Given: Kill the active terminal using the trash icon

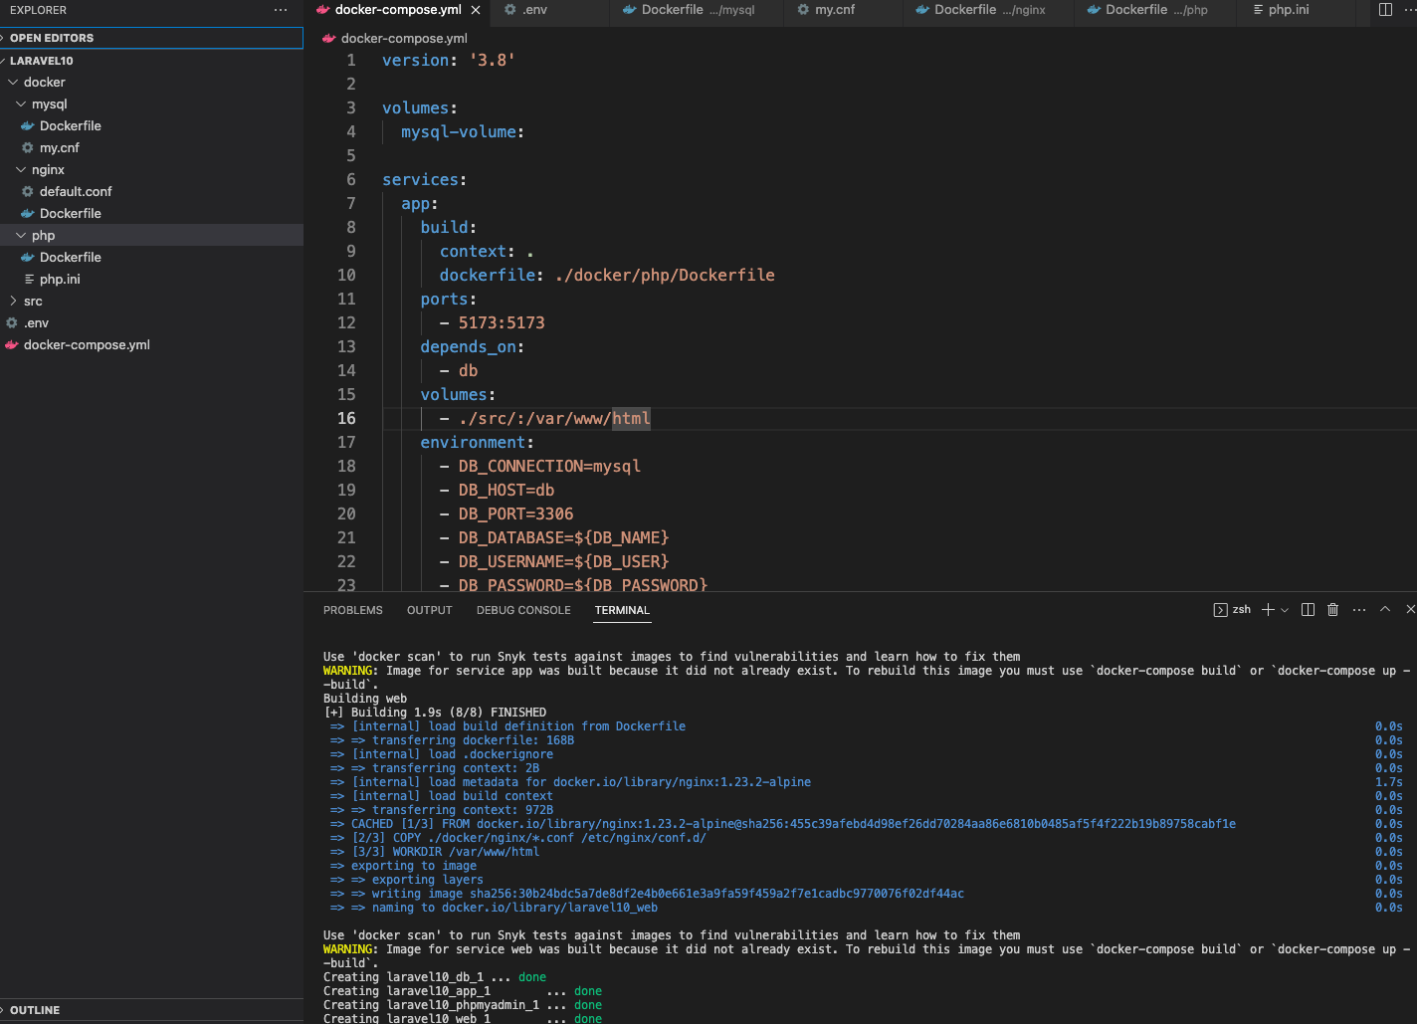Looking at the screenshot, I should (1332, 609).
